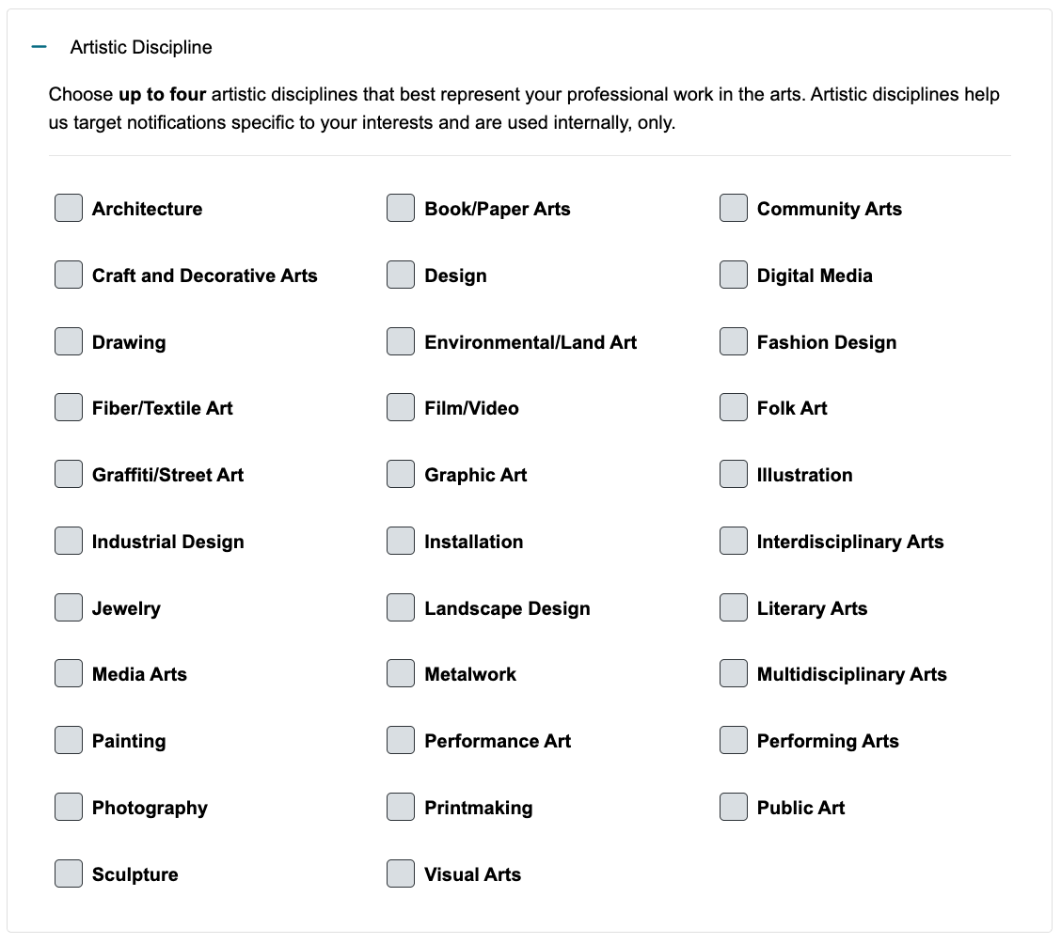Select Landscape Design
Viewport: 1061px width, 944px height.
pos(400,607)
